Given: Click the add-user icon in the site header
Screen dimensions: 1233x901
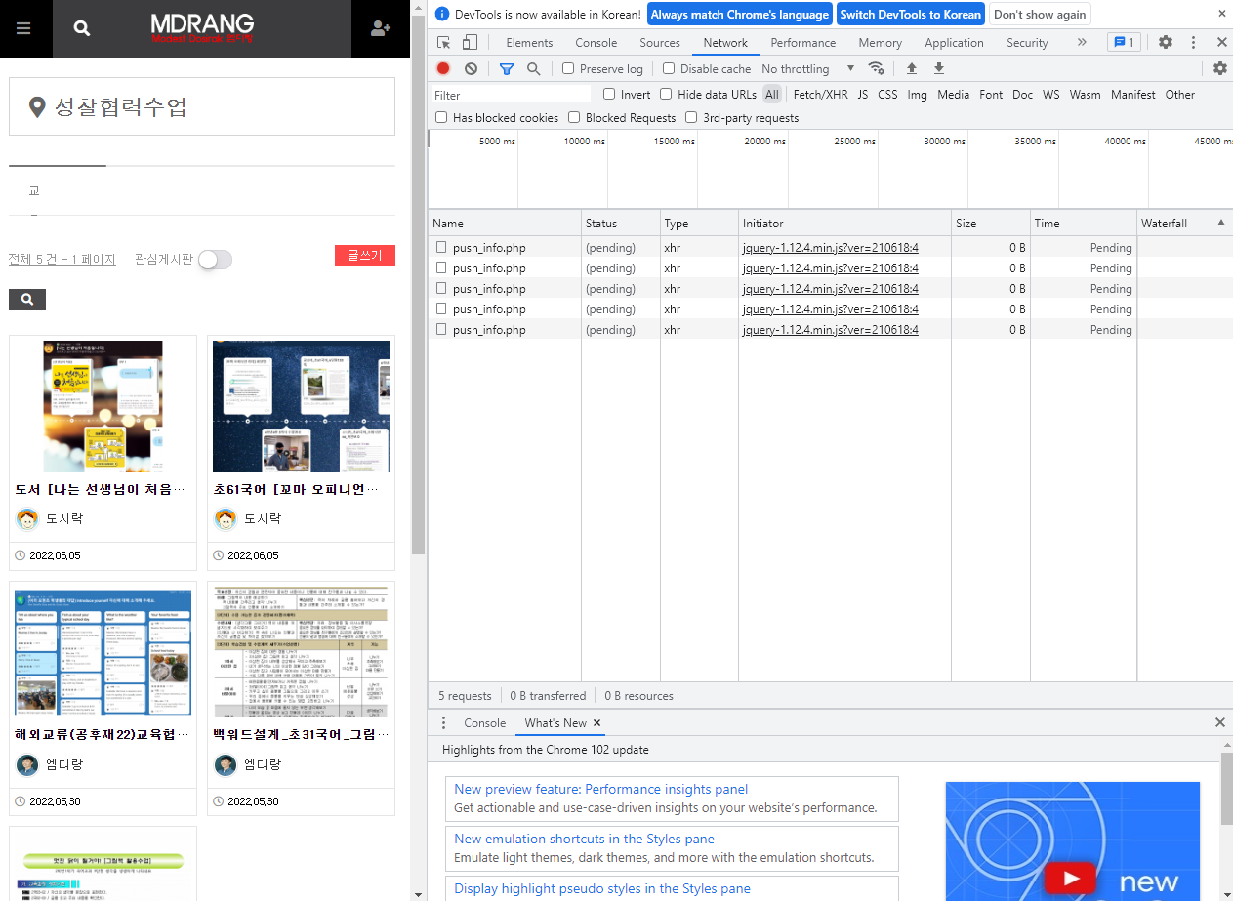Looking at the screenshot, I should pos(381,28).
